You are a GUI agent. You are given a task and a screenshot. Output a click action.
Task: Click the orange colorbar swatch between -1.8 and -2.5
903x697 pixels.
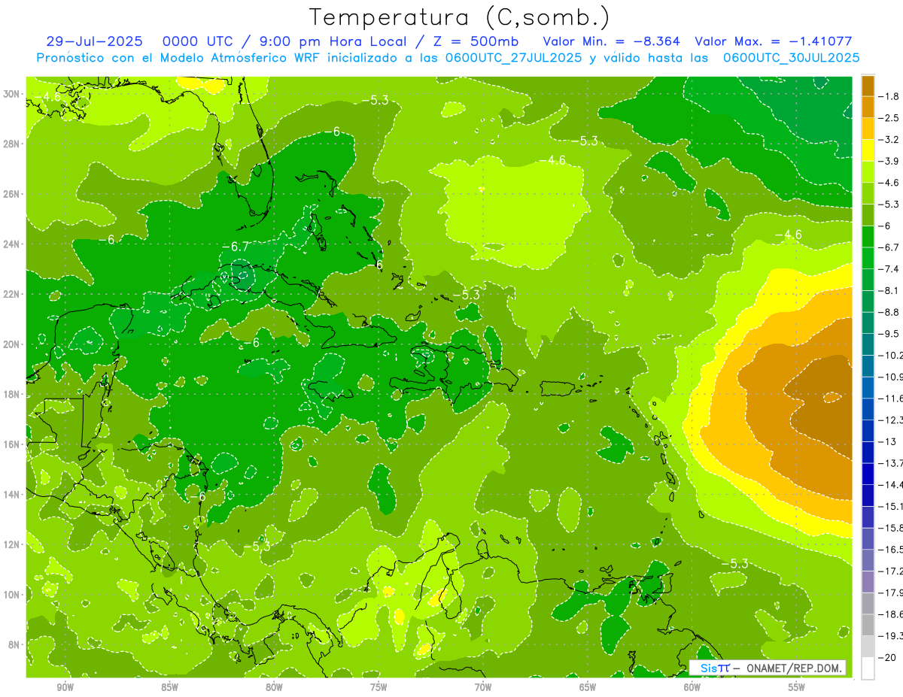[868, 107]
